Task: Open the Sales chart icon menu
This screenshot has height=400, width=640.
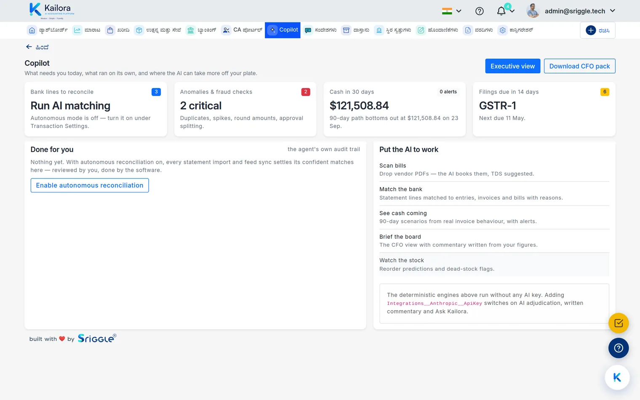Action: pos(77,30)
